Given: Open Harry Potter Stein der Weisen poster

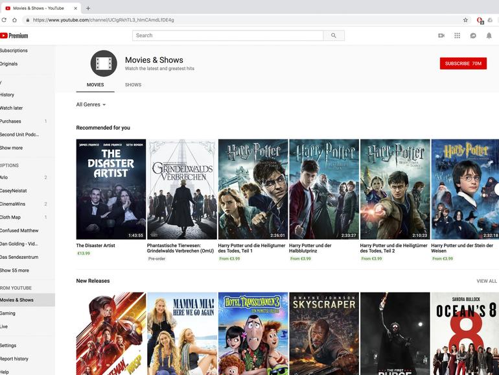Looking at the screenshot, I should 465,189.
